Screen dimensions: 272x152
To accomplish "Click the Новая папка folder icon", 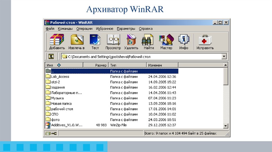I will click(x=48, y=103).
